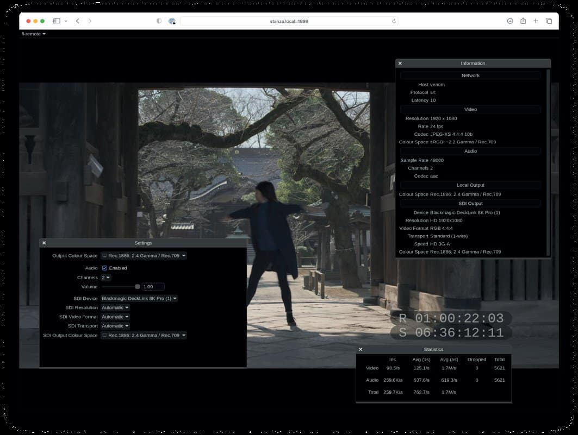
Task: Open the SDI Video Format dropdown
Action: (115, 317)
